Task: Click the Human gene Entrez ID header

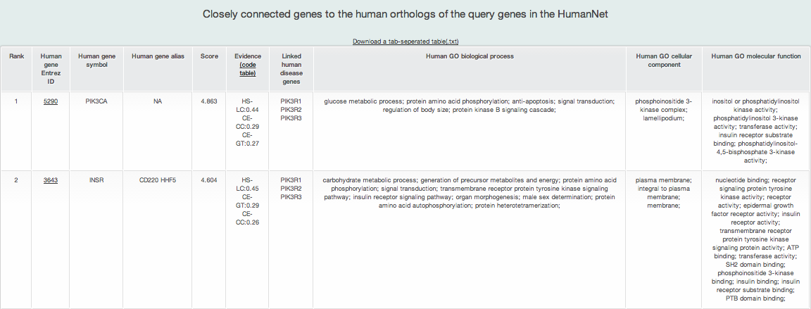Action: [51, 69]
